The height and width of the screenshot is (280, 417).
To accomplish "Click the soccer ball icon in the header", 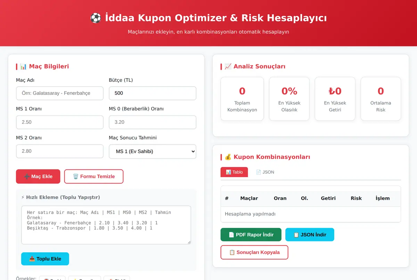I will (96, 18).
